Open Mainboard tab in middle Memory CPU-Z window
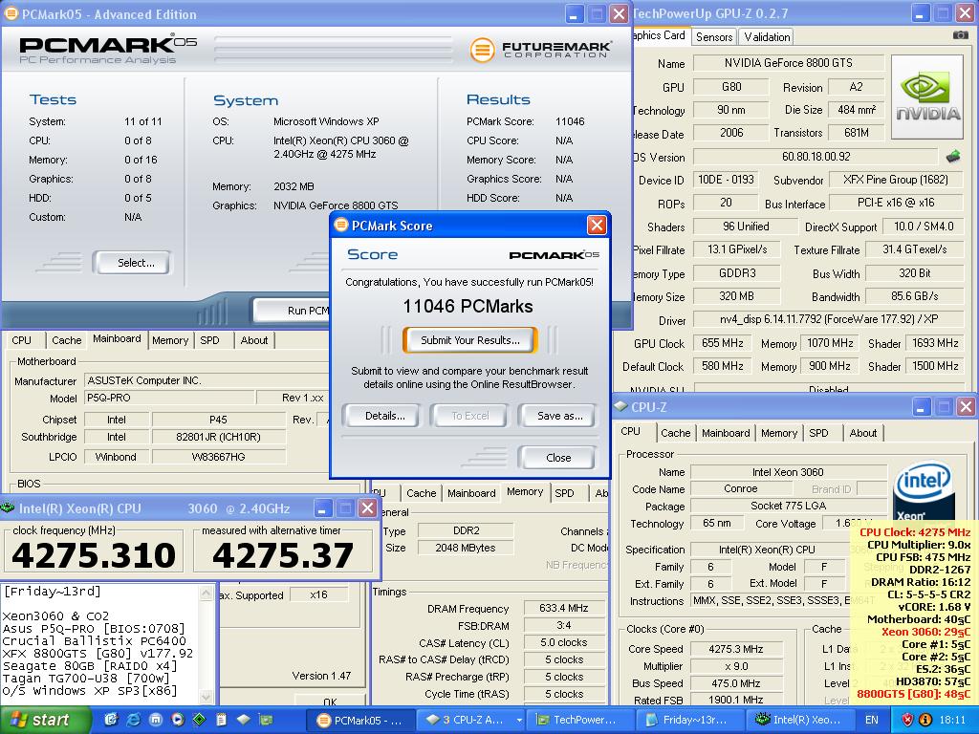979x734 pixels. (471, 493)
